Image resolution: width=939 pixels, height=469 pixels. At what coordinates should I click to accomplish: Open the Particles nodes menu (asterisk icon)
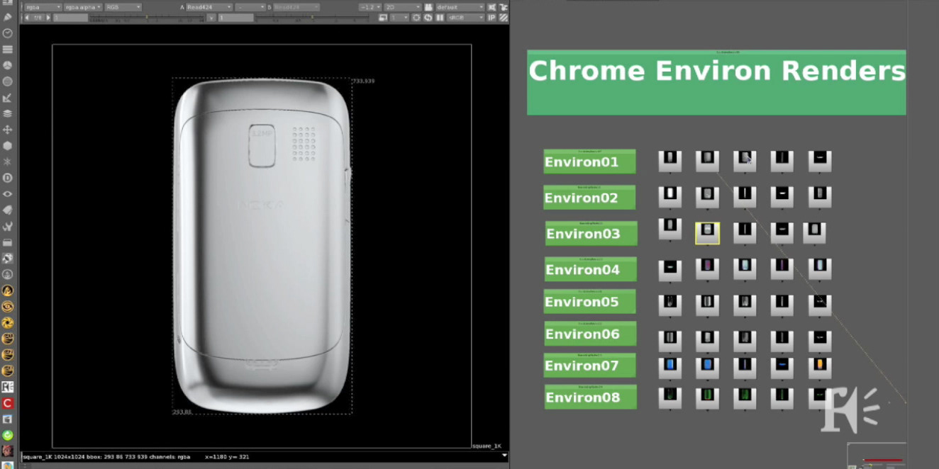[8, 162]
